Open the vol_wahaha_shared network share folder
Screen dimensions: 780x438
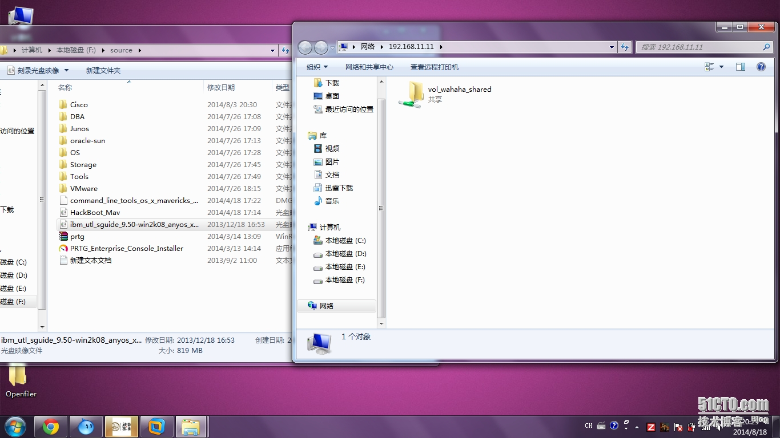(445, 94)
